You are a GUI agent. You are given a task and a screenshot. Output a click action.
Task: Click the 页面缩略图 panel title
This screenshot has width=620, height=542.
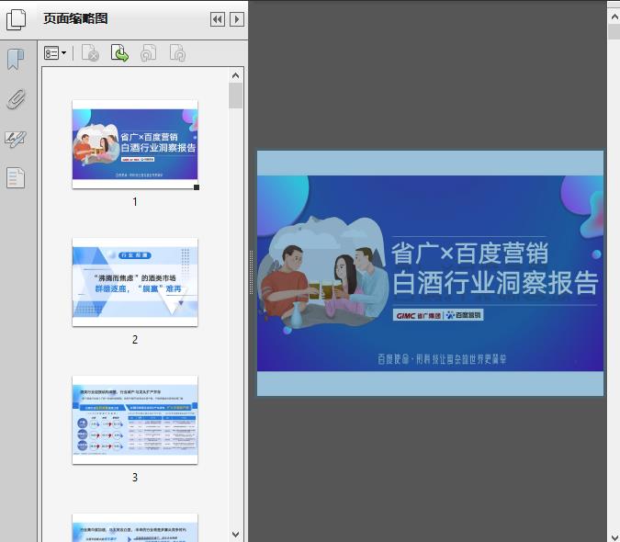(75, 18)
